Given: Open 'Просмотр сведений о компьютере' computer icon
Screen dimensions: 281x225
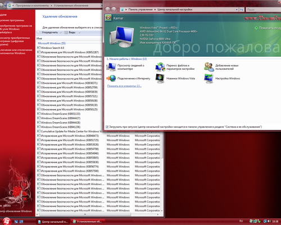Looking at the screenshot, I should point(111,67).
